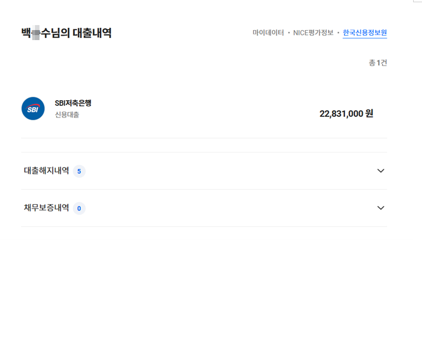This screenshot has width=422, height=338.
Task: Click the count badge 5 next to 대출해지내역
Action: [x=79, y=171]
